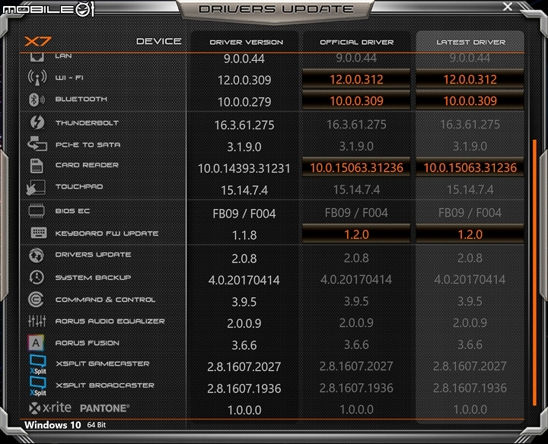Viewport: 548px width, 444px height.
Task: Click the System Backup clock icon
Action: [37, 277]
